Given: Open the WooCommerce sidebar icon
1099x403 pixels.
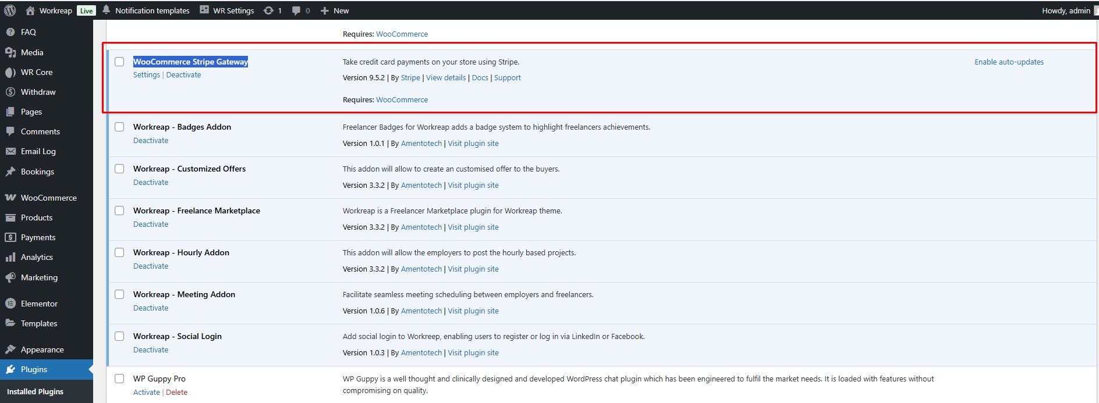Looking at the screenshot, I should 10,198.
